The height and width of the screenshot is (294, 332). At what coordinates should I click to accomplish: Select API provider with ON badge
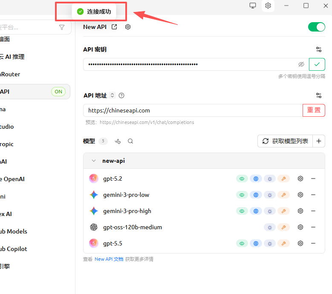(x=35, y=92)
